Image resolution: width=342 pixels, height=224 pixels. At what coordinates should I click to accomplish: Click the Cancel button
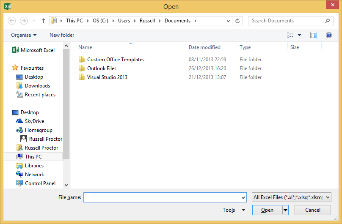312,210
